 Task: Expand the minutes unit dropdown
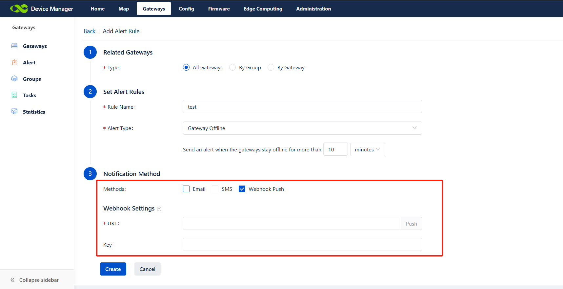[367, 149]
